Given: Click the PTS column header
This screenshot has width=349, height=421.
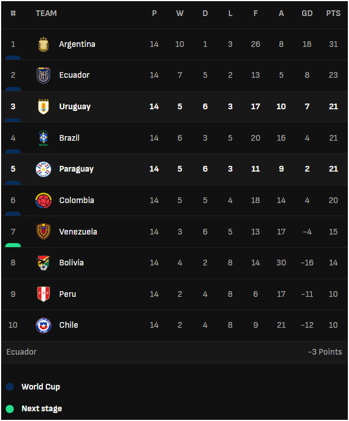Looking at the screenshot, I should [x=333, y=13].
